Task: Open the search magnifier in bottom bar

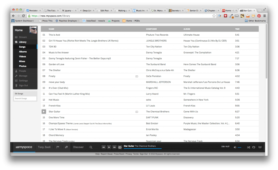Action: click(91, 147)
